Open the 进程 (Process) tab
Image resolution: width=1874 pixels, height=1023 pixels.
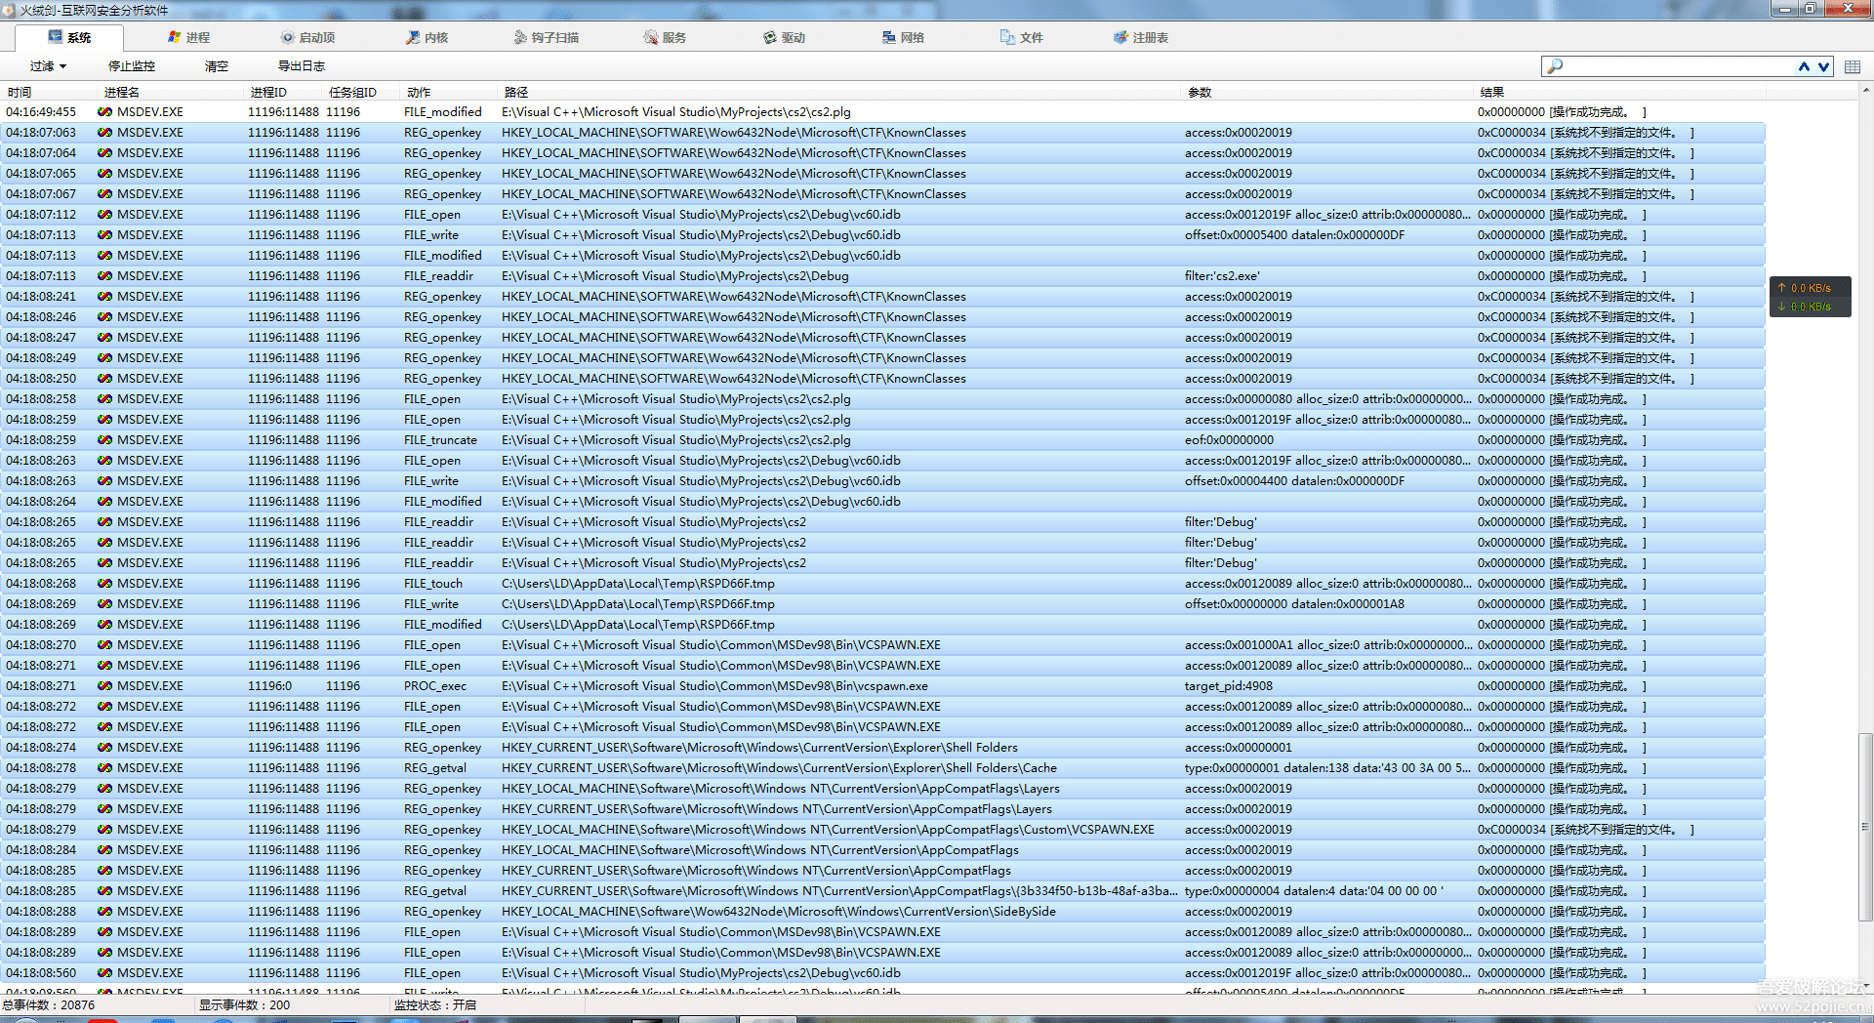click(x=189, y=37)
